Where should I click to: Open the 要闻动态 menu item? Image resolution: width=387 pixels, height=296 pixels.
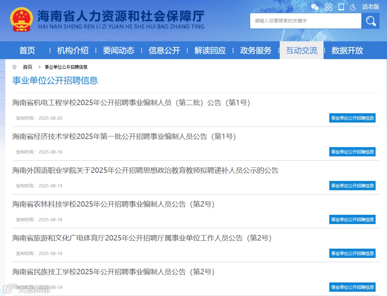119,51
